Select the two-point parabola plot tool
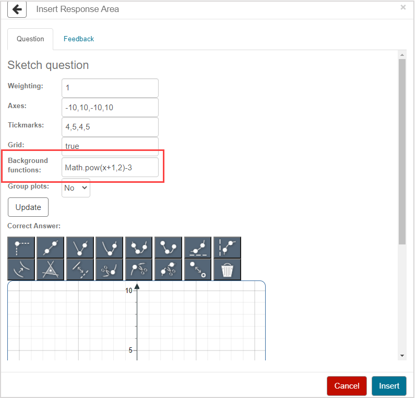The width and height of the screenshot is (416, 398). pyautogui.click(x=109, y=247)
